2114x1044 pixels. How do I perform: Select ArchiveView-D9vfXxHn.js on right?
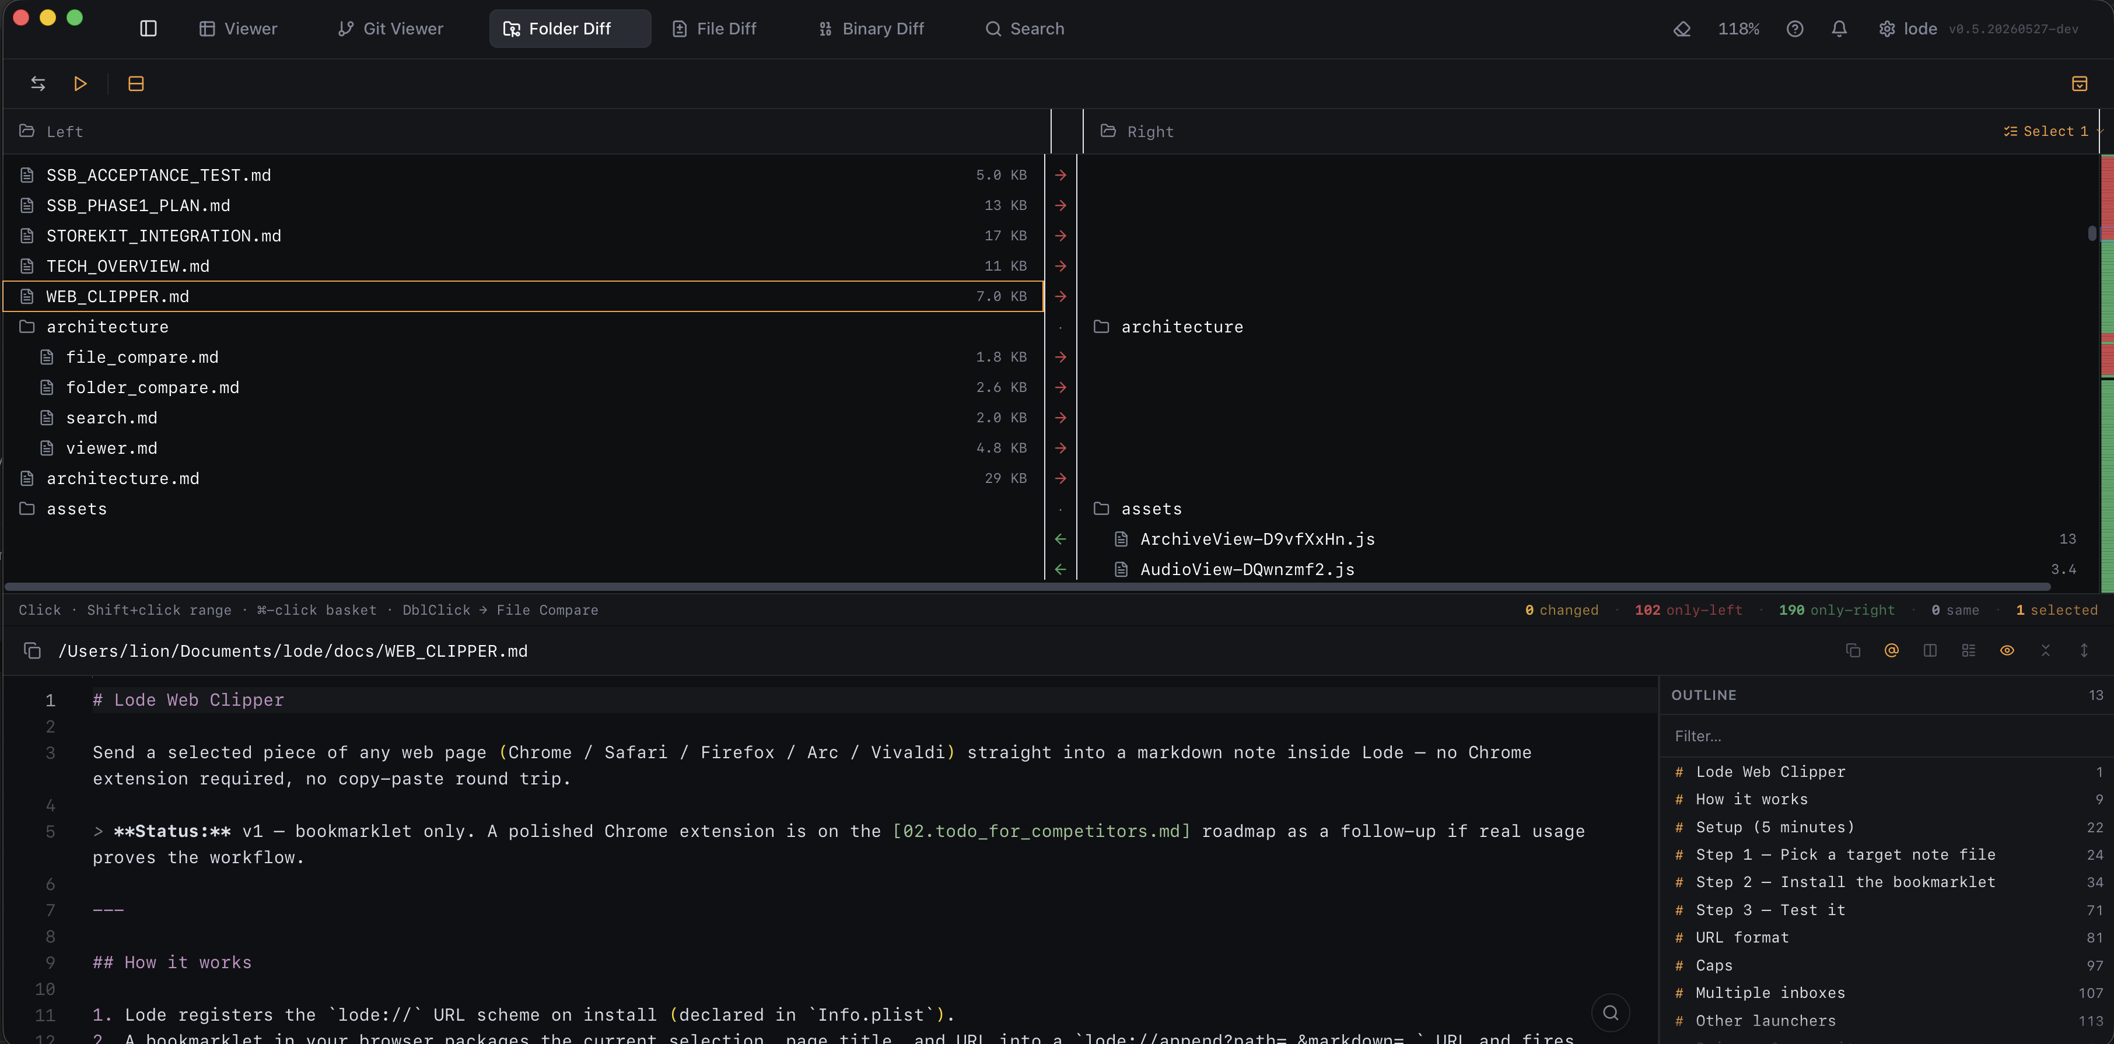coord(1587,539)
